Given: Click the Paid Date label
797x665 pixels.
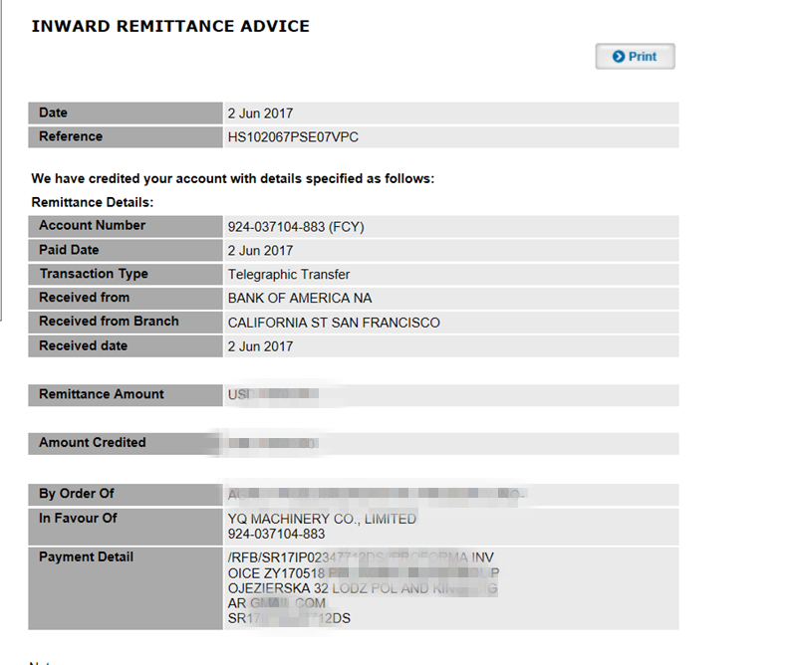Looking at the screenshot, I should click(69, 250).
